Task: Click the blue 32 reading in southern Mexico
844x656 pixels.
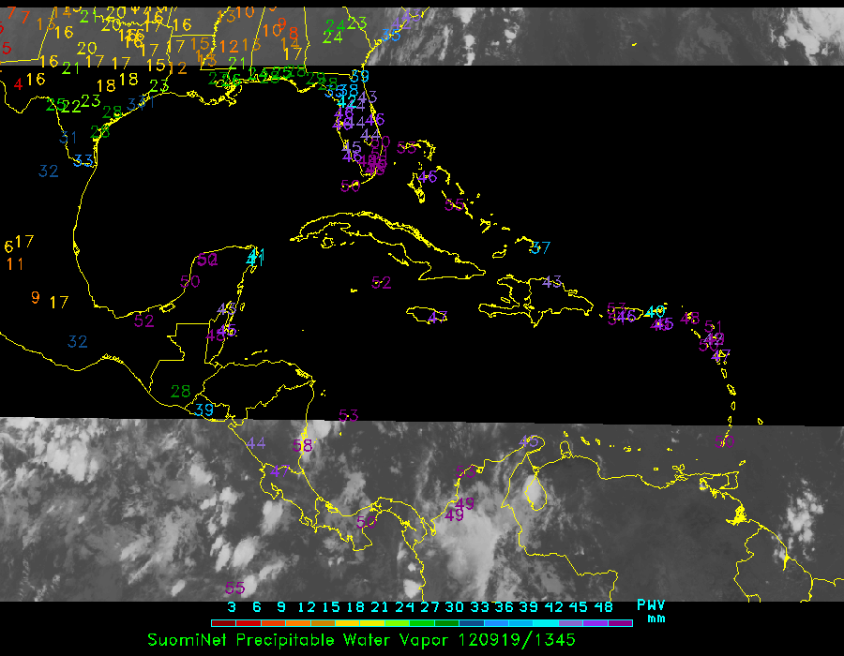Action: [77, 342]
